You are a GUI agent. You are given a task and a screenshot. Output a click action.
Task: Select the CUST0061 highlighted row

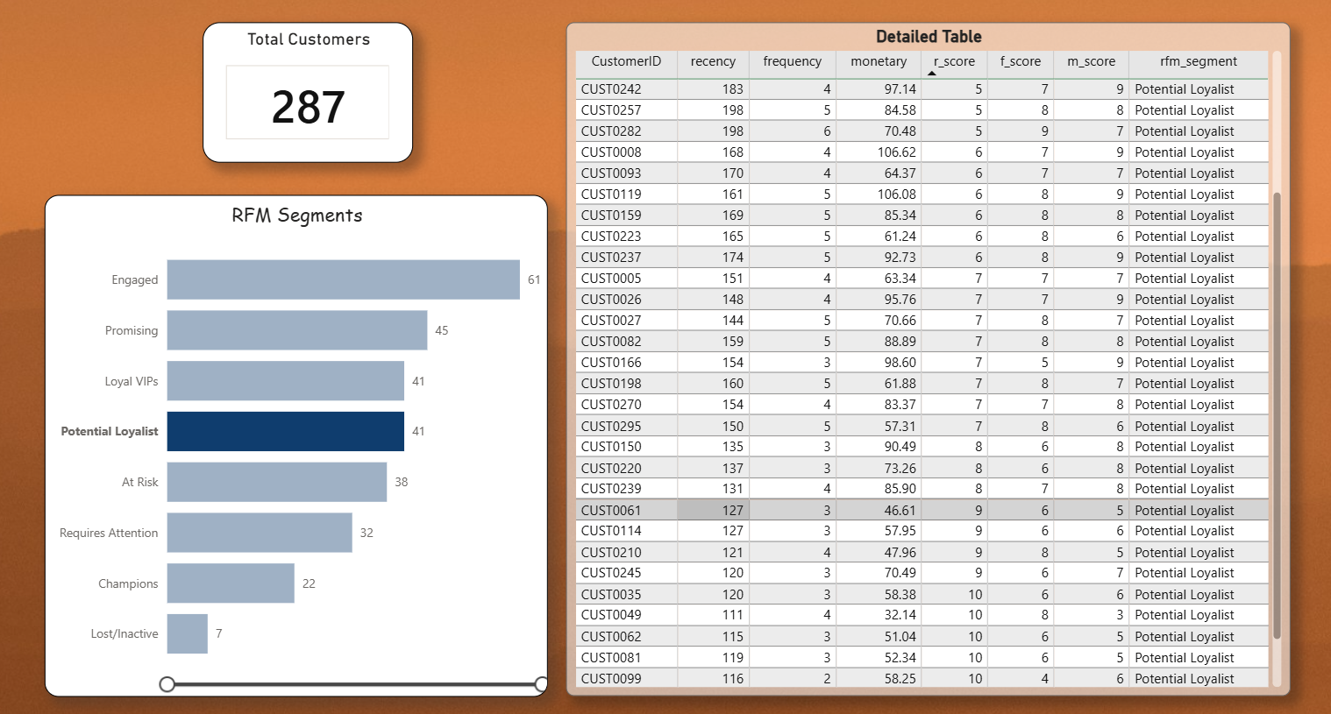[x=922, y=510]
